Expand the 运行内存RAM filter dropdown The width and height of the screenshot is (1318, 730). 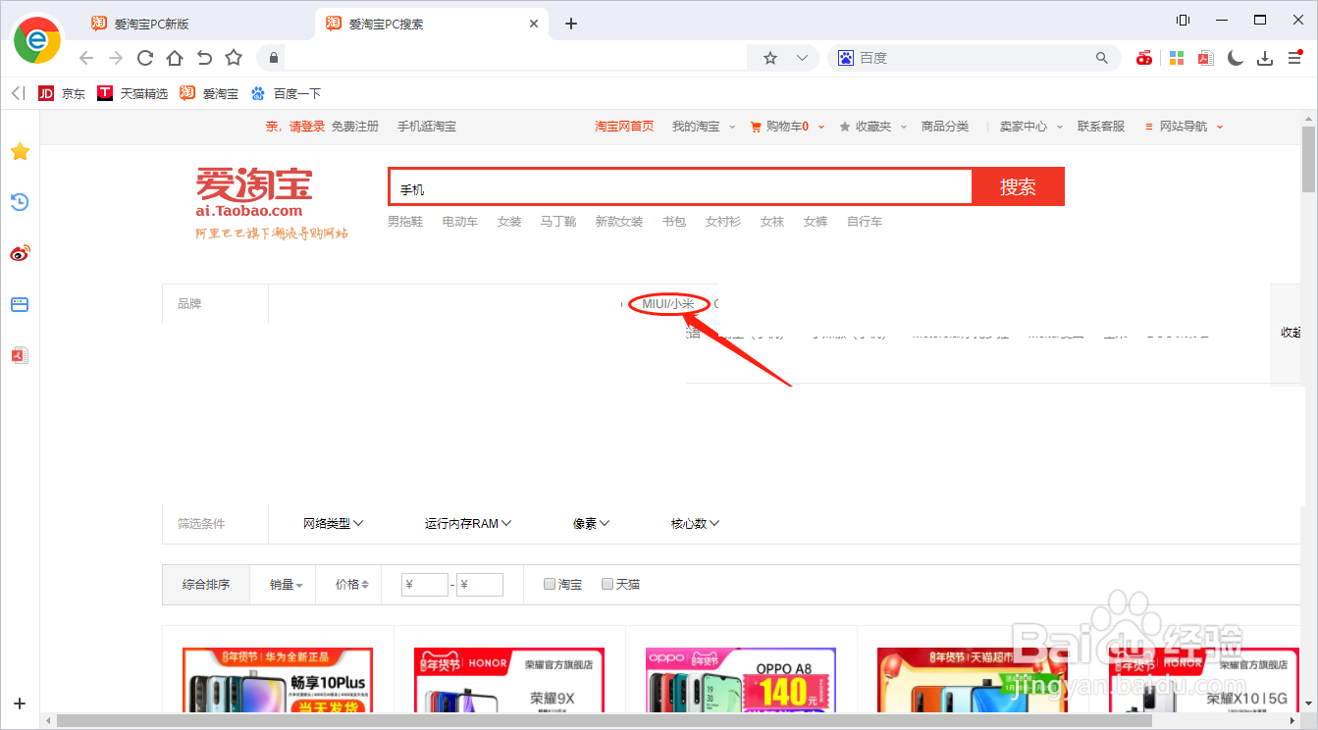(x=468, y=524)
